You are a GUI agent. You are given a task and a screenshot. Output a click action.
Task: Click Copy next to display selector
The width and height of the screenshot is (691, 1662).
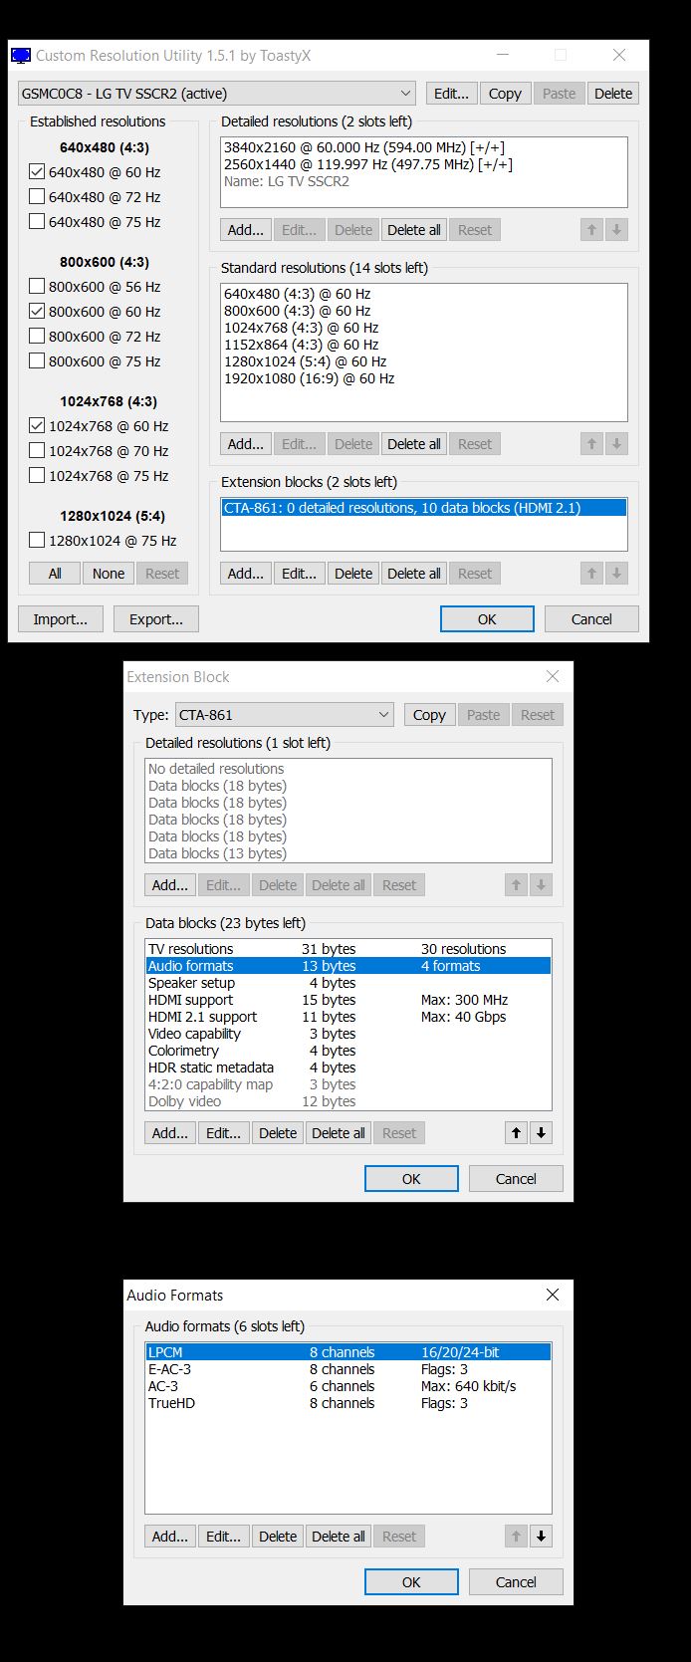(505, 94)
